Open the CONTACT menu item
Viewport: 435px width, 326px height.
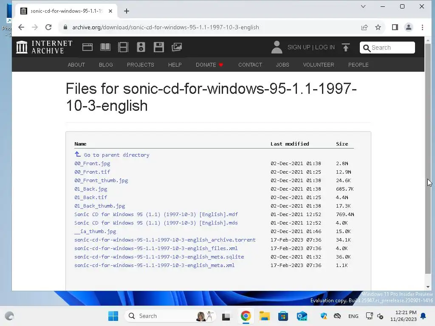250,65
